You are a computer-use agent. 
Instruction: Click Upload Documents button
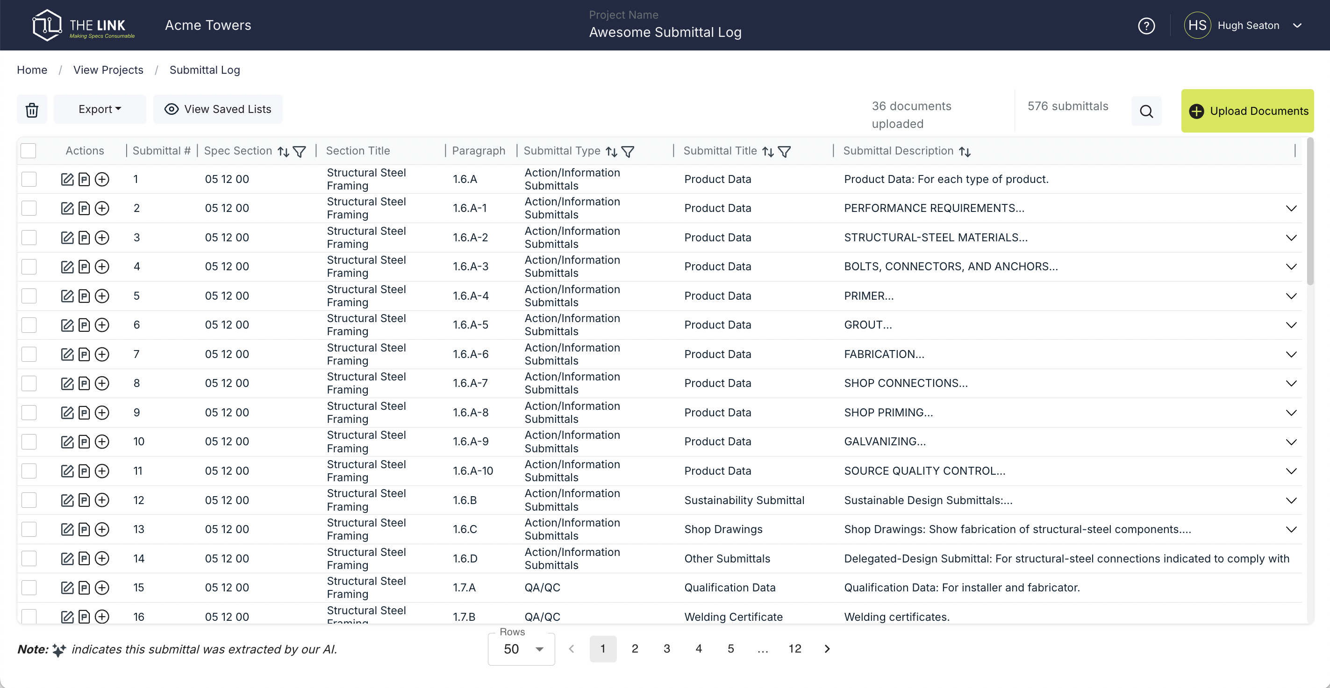point(1247,111)
